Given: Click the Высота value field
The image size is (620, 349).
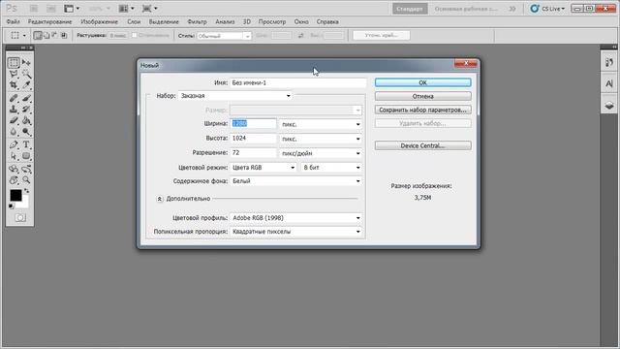Looking at the screenshot, I should tap(253, 138).
